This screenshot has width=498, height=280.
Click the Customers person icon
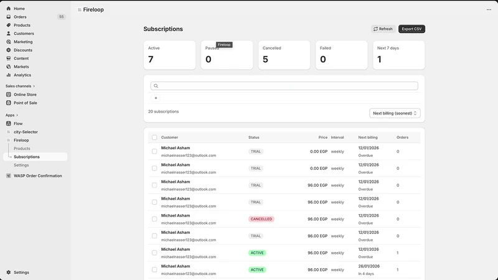[x=9, y=34]
